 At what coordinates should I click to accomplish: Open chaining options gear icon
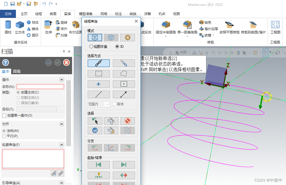[127, 38]
